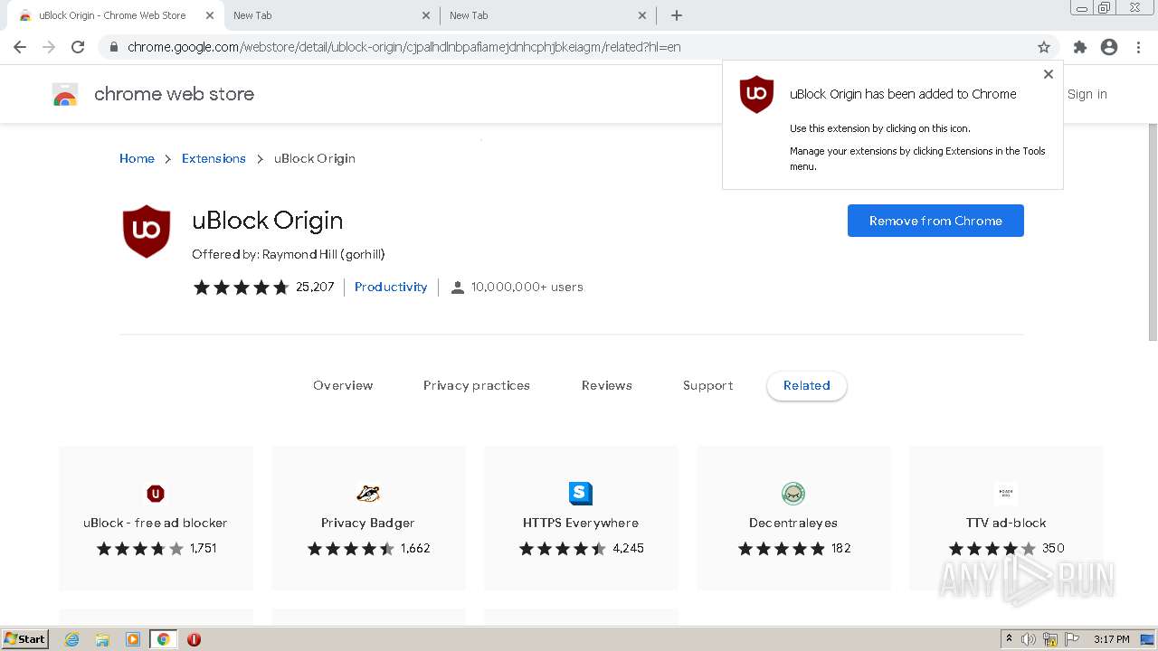Open the Action Center flag icon
This screenshot has height=651, width=1158.
click(1072, 639)
